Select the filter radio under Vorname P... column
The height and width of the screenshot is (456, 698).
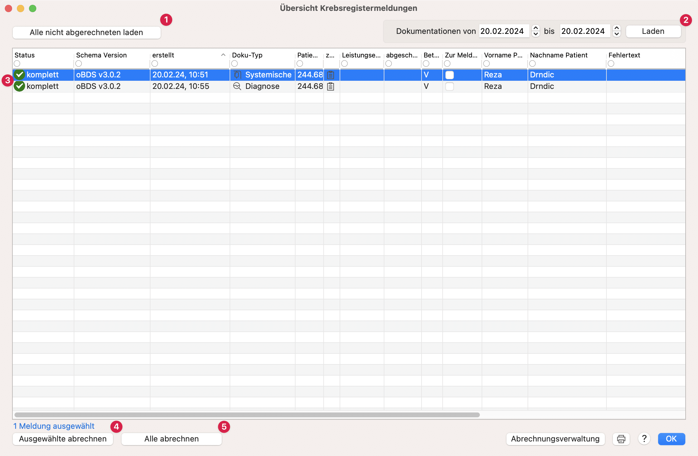pos(486,64)
